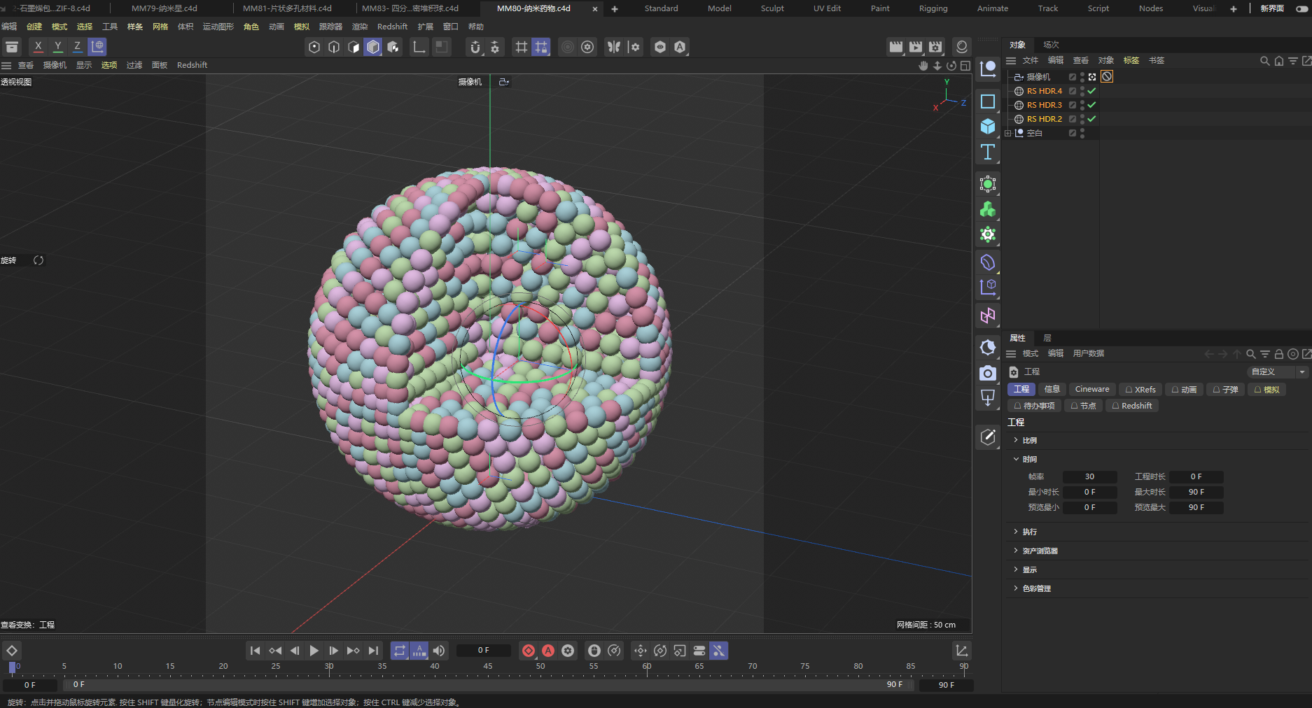Viewport: 1312px width, 708px height.
Task: Expand the 执行 section
Action: click(x=1016, y=532)
